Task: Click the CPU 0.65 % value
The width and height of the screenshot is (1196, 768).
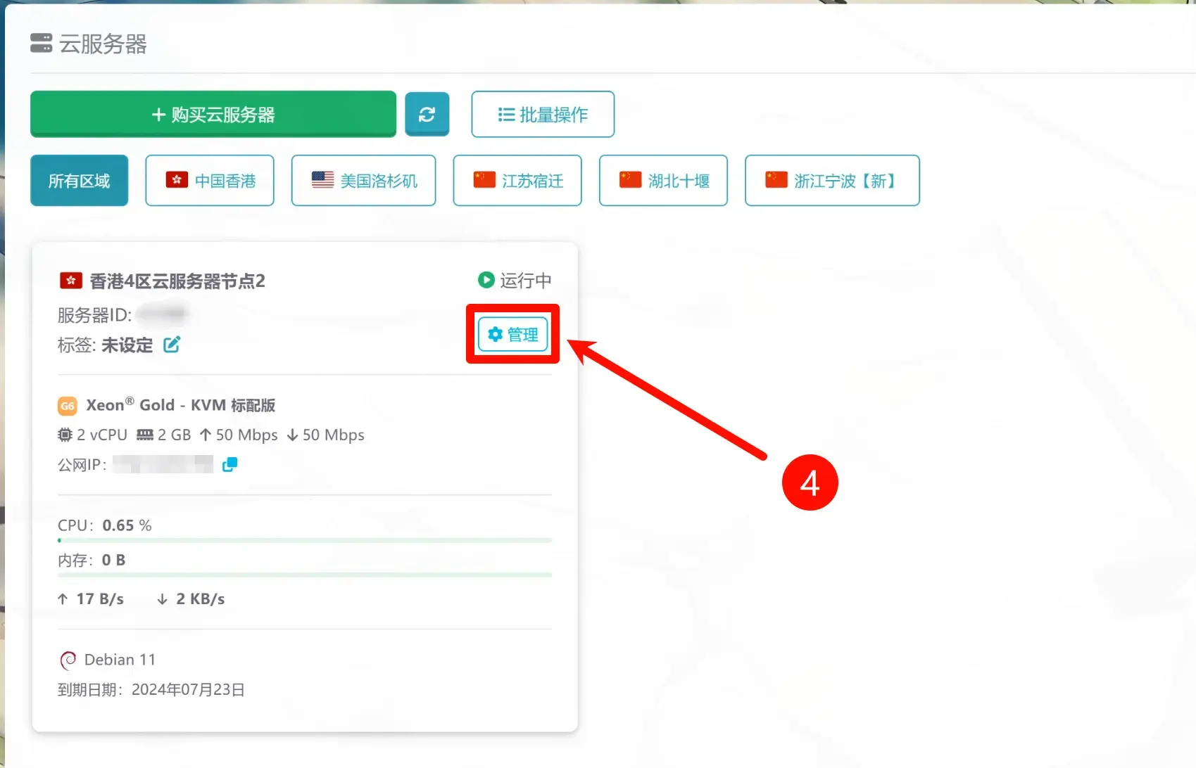Action: (x=127, y=525)
